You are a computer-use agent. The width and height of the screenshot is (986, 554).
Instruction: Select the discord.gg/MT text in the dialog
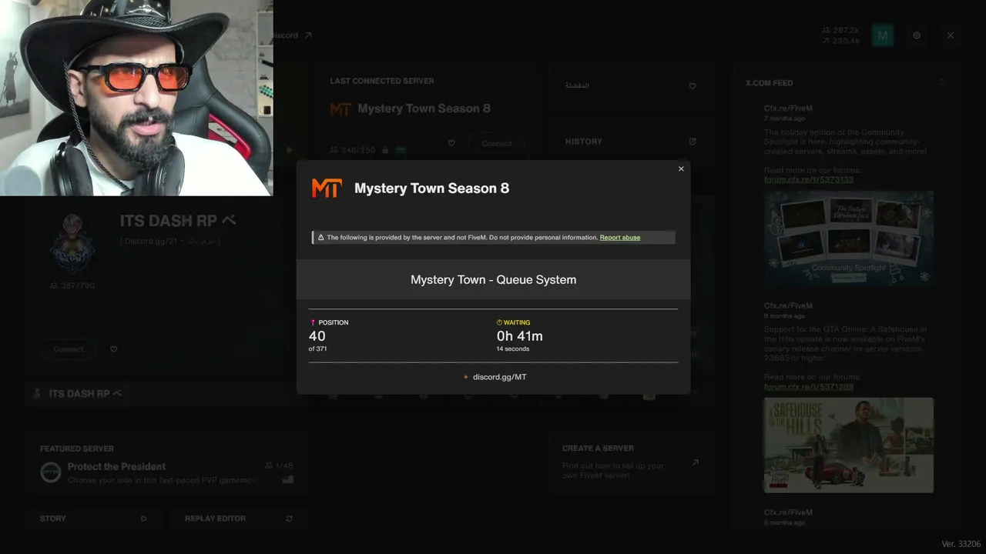pos(500,377)
